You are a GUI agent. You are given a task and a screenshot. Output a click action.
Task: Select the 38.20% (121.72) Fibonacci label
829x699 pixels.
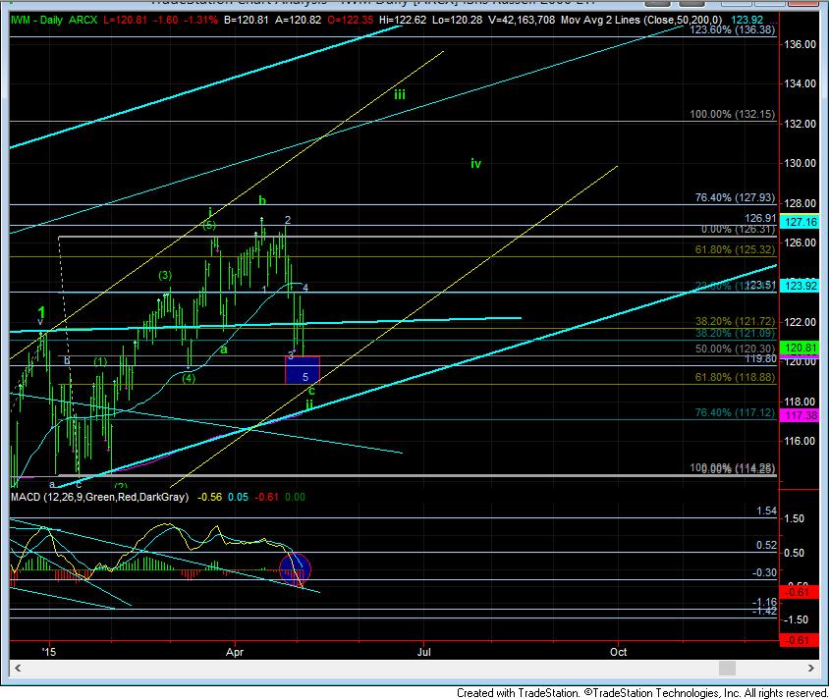tap(735, 321)
